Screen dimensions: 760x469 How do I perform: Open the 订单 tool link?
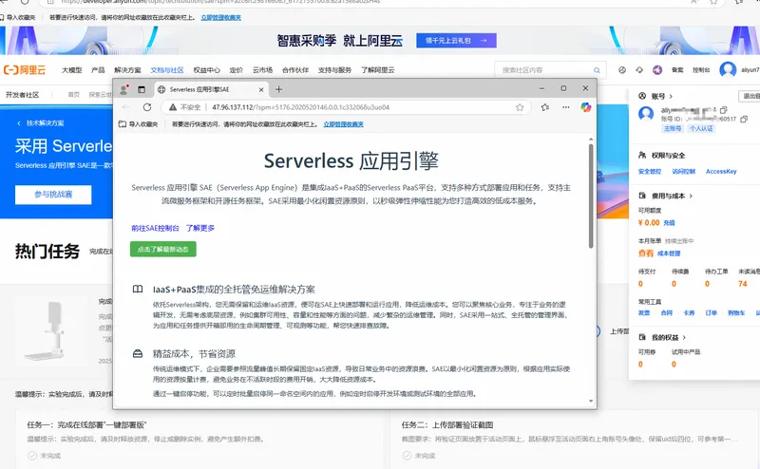(x=711, y=313)
